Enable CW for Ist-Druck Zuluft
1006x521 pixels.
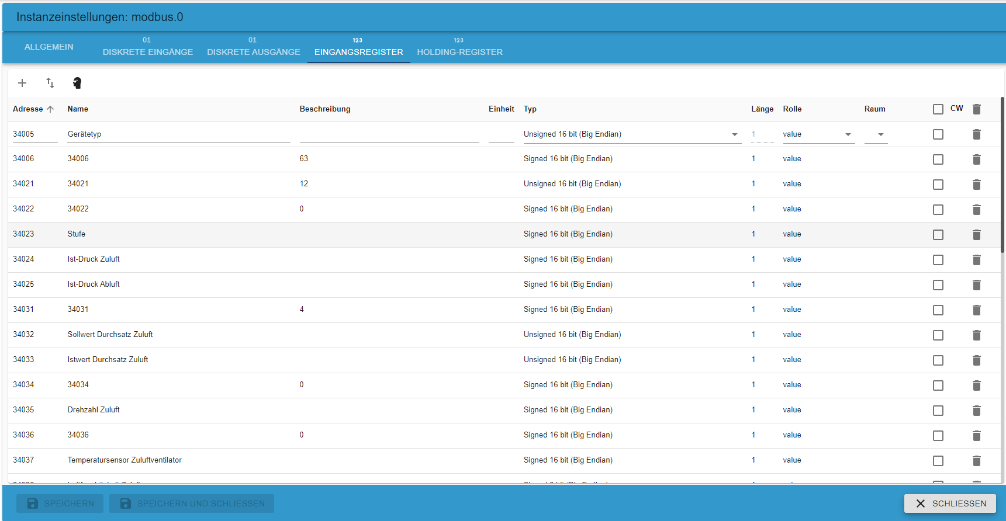(938, 260)
